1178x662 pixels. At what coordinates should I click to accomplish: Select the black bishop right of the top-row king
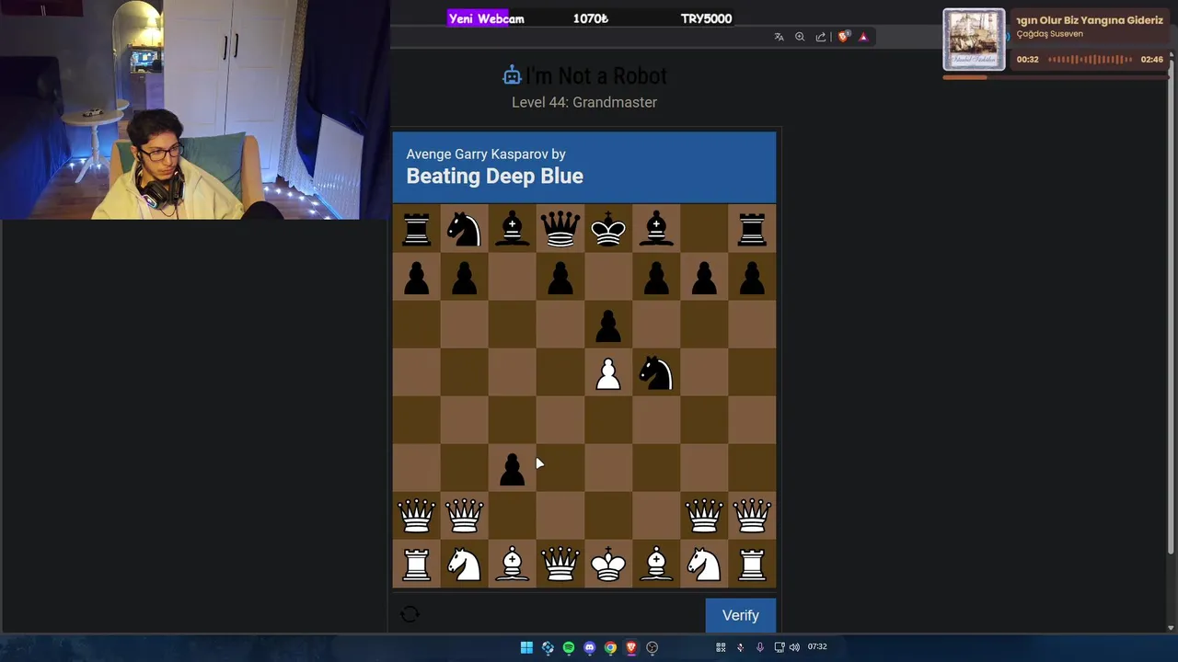coord(656,228)
